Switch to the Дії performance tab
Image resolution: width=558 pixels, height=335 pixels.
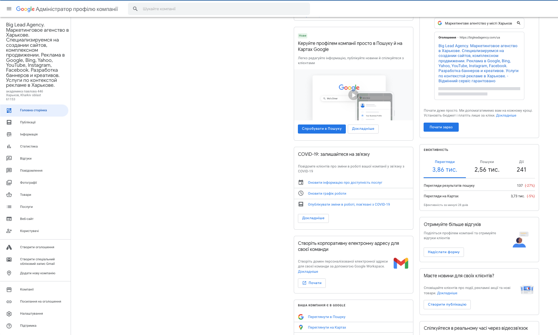[521, 166]
